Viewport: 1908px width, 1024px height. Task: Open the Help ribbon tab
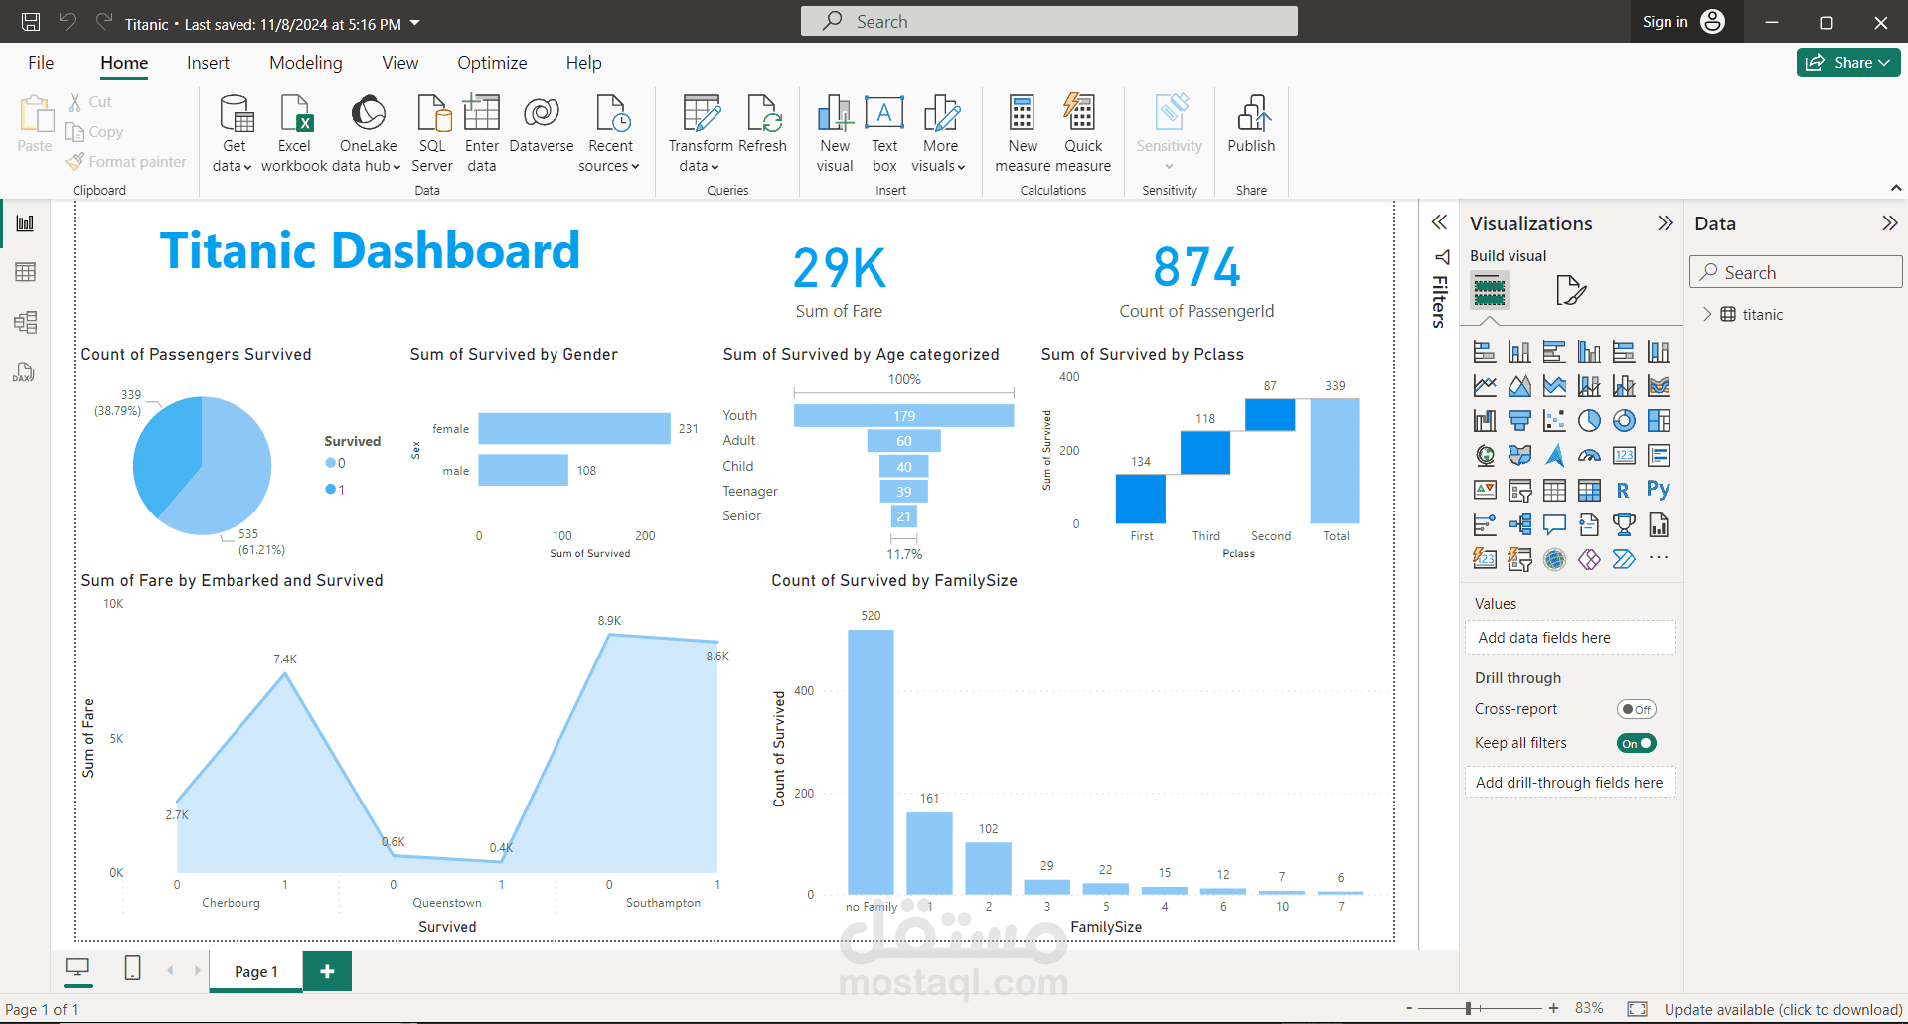point(584,63)
